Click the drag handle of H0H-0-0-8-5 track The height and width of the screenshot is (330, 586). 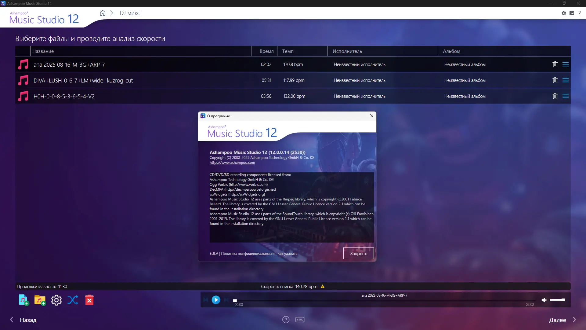[565, 96]
